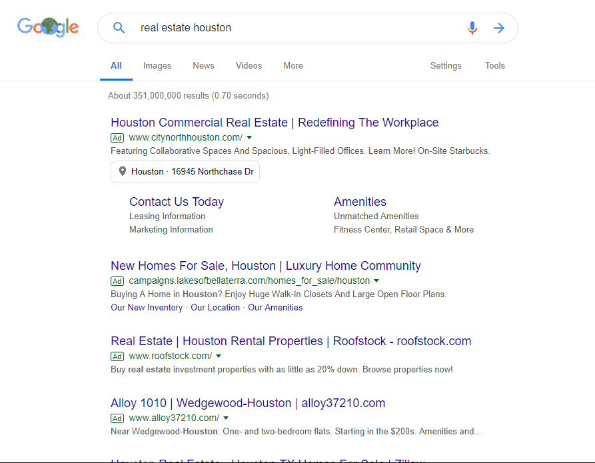Open the Settings menu
The width and height of the screenshot is (595, 463).
click(x=446, y=66)
